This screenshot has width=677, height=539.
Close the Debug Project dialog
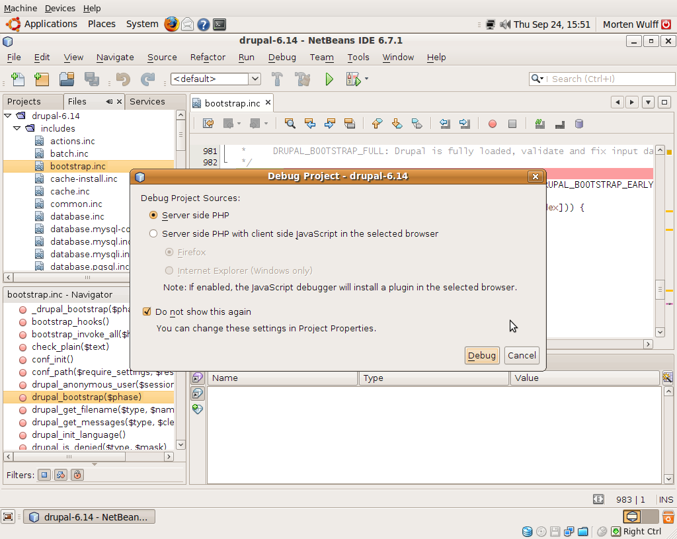(x=536, y=176)
